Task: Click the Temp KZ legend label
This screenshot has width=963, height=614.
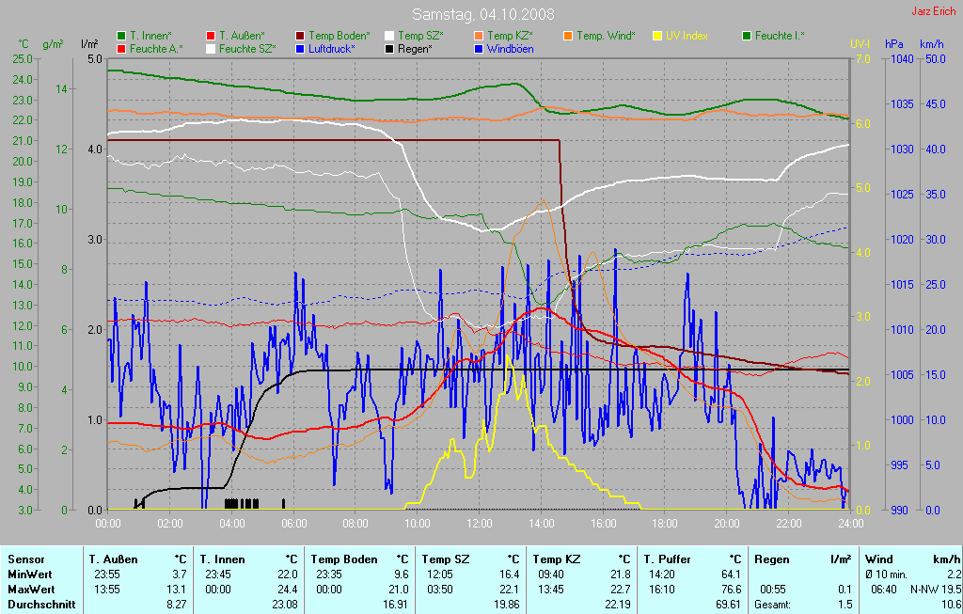Action: click(x=510, y=36)
